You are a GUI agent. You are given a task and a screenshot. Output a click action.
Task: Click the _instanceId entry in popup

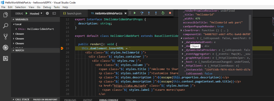pos(217,70)
